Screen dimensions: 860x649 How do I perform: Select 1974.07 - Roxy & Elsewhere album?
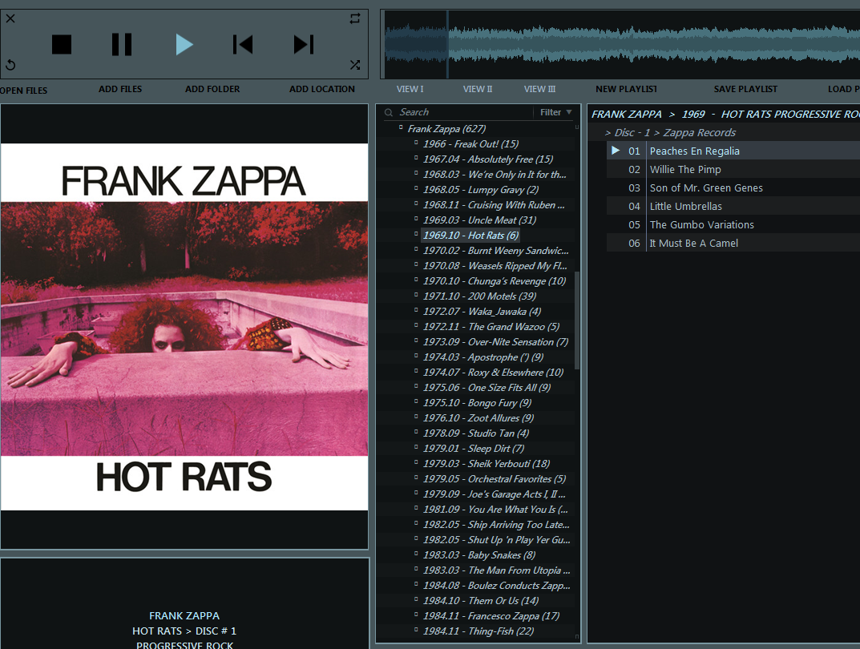coord(493,373)
